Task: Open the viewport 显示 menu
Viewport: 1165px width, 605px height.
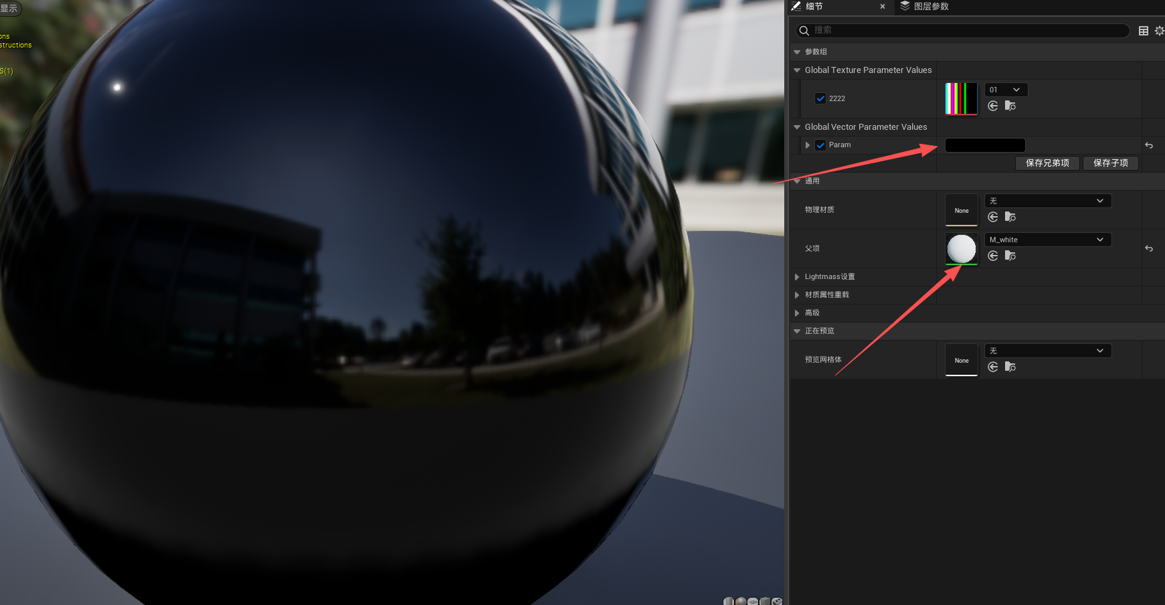Action: coord(10,8)
